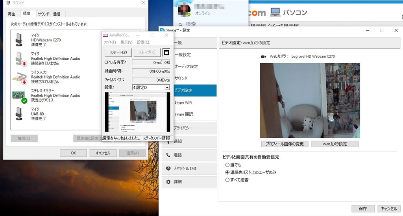Open the ファイル(F) menu in AmaRecCo
Image resolution: width=403 pixels, height=216 pixels.
[110, 42]
